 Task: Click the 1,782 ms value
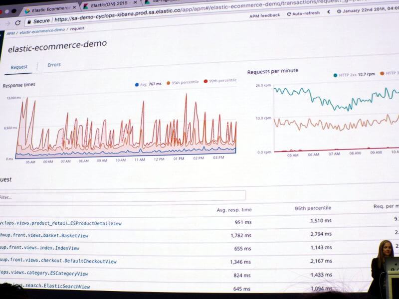[241, 236]
